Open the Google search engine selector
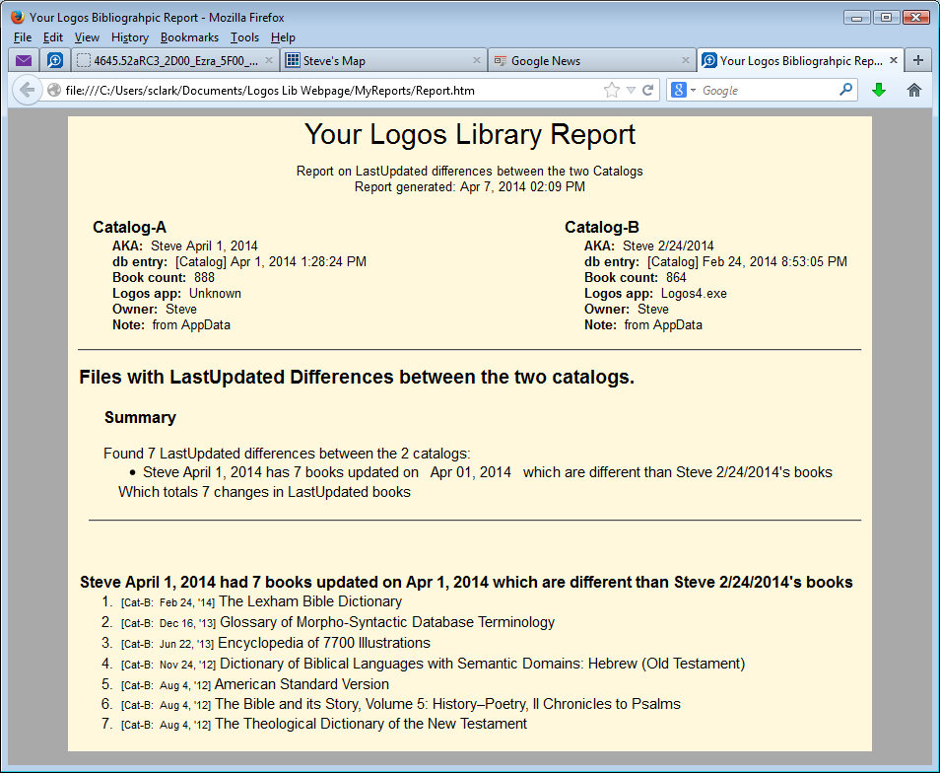Viewport: 940px width, 773px height. click(x=683, y=90)
